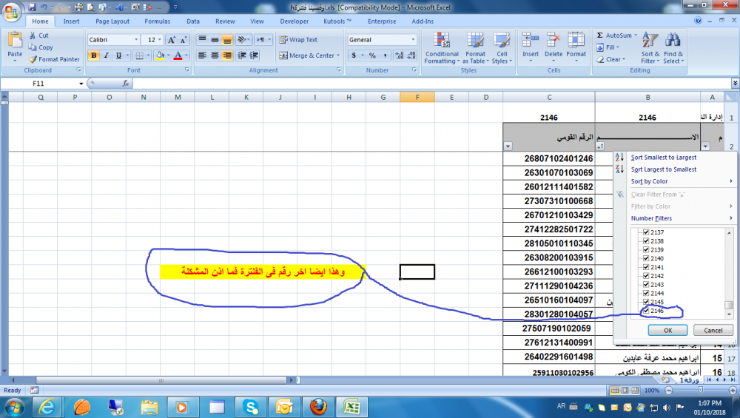Open Cell Styles gallery
Viewport: 740px width, 418px height.
pos(502,47)
